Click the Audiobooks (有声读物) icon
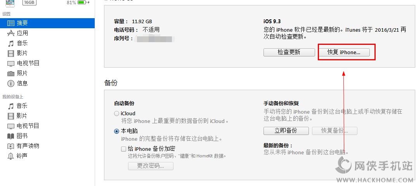This screenshot has height=186, width=416. pyautogui.click(x=10, y=146)
